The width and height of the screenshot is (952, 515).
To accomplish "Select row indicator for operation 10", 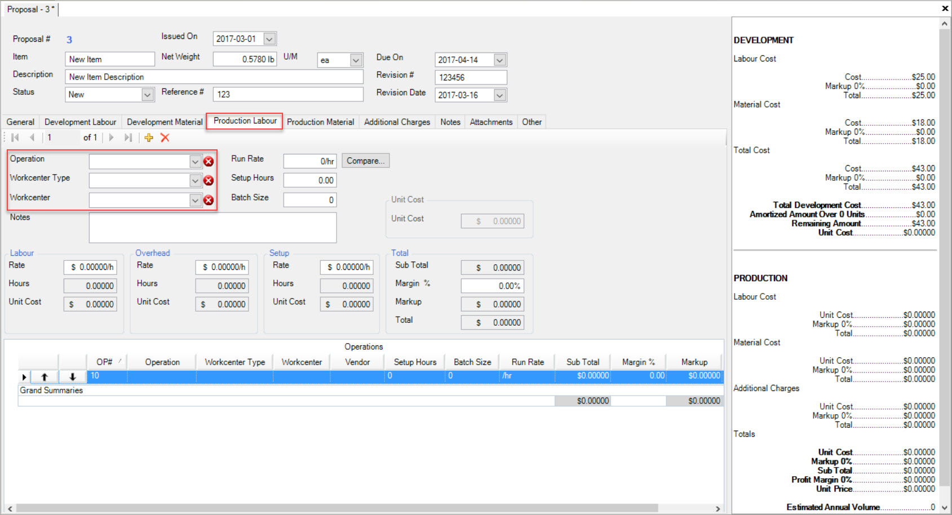I will [24, 376].
